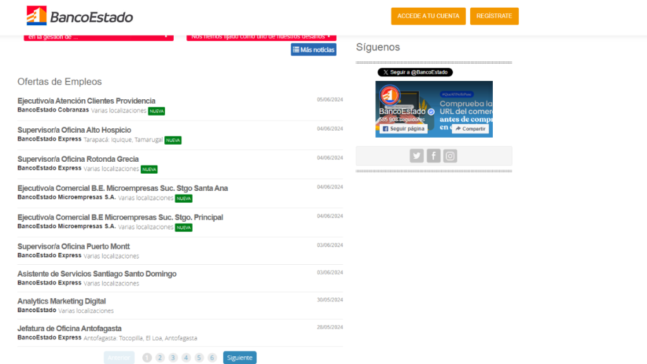Open Supervisor/a Oficina Puerto Montt offer
This screenshot has height=364, width=647.
click(x=73, y=246)
